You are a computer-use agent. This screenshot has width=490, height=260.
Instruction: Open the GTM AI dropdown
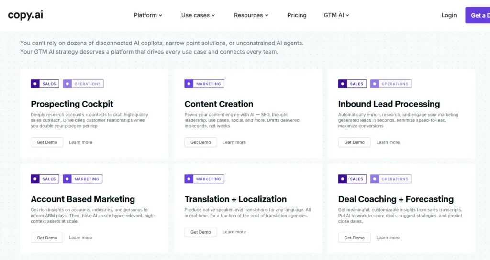(336, 15)
